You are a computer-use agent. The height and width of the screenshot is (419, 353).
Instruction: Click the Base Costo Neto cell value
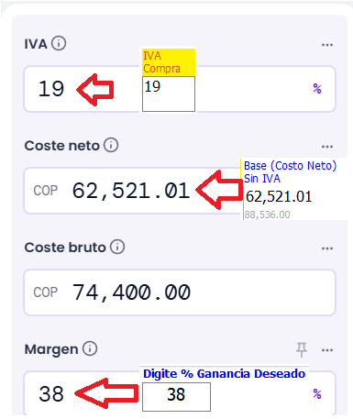(279, 196)
